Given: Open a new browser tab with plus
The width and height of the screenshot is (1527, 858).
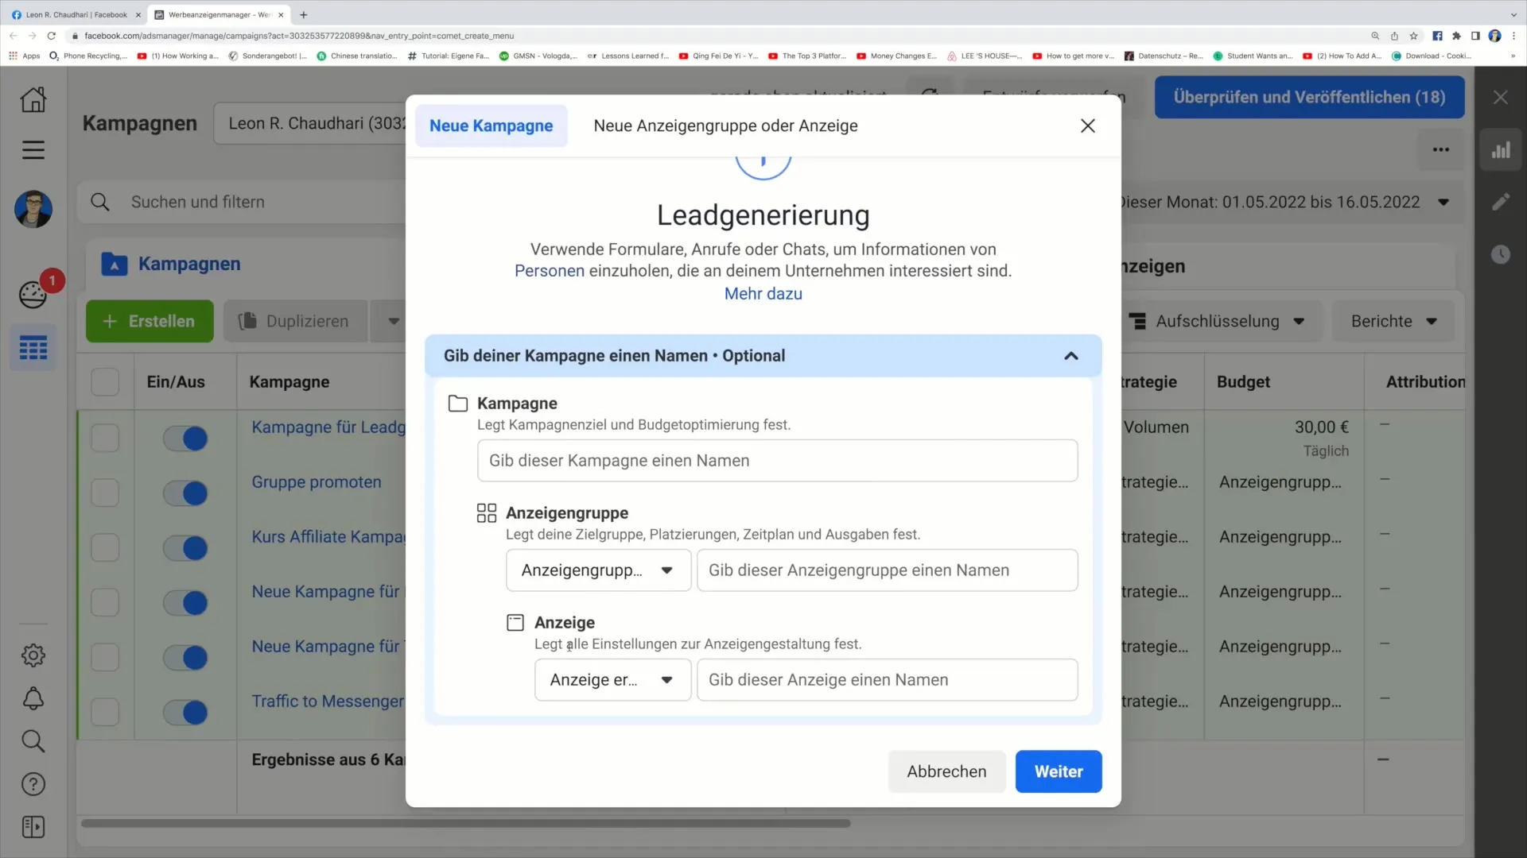Looking at the screenshot, I should pyautogui.click(x=303, y=14).
